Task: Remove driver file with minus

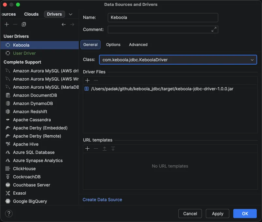Action: (96, 81)
